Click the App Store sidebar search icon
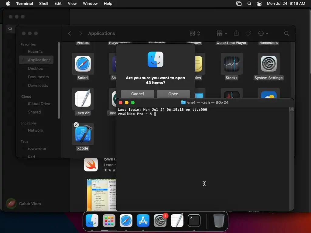This screenshot has width=311, height=233. click(10, 29)
